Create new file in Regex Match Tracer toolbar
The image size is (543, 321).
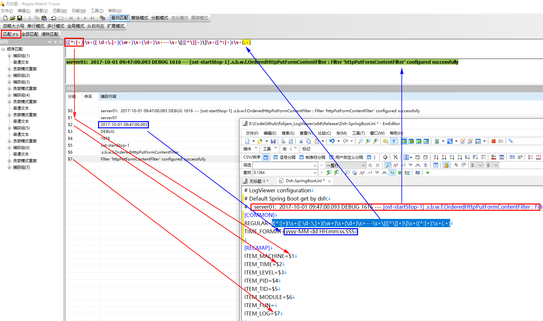5,18
